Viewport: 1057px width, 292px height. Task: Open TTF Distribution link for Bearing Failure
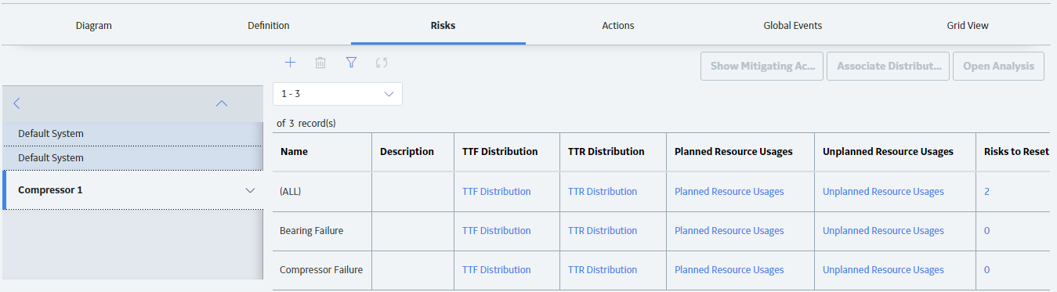pos(496,231)
